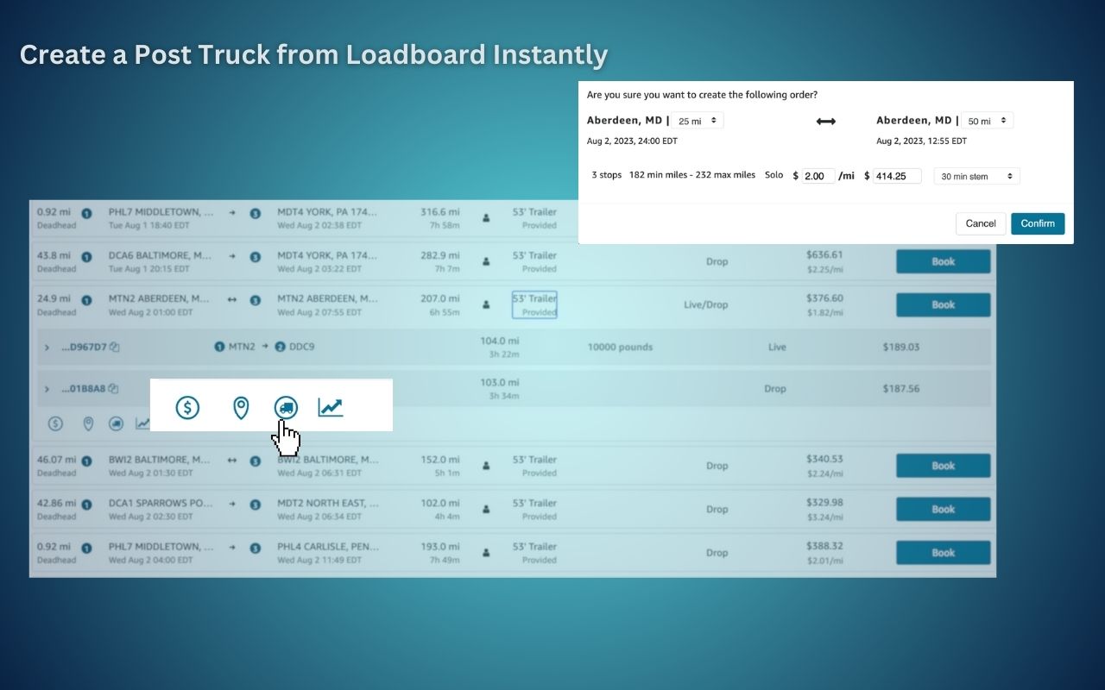Select the truck Post Truck icon
Image resolution: width=1105 pixels, height=690 pixels.
click(286, 407)
